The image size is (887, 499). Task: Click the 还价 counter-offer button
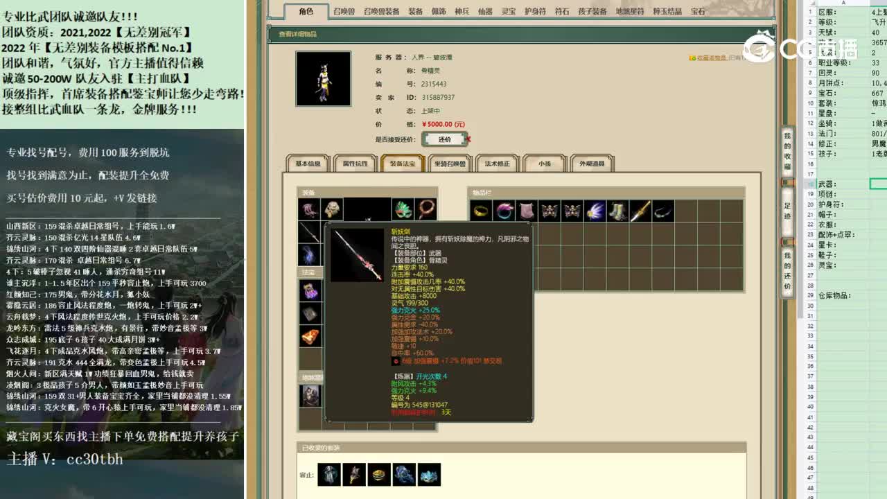tap(444, 139)
